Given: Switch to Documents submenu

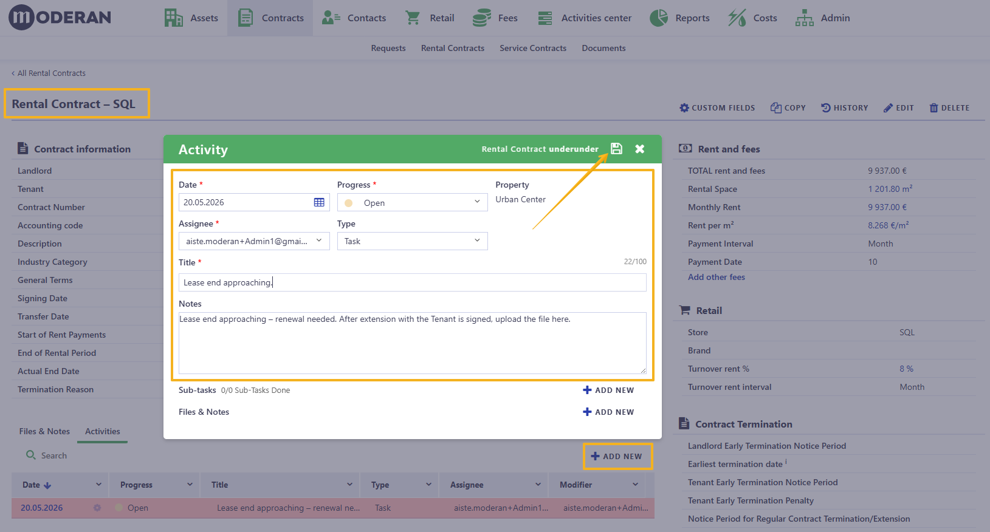Looking at the screenshot, I should pos(603,48).
